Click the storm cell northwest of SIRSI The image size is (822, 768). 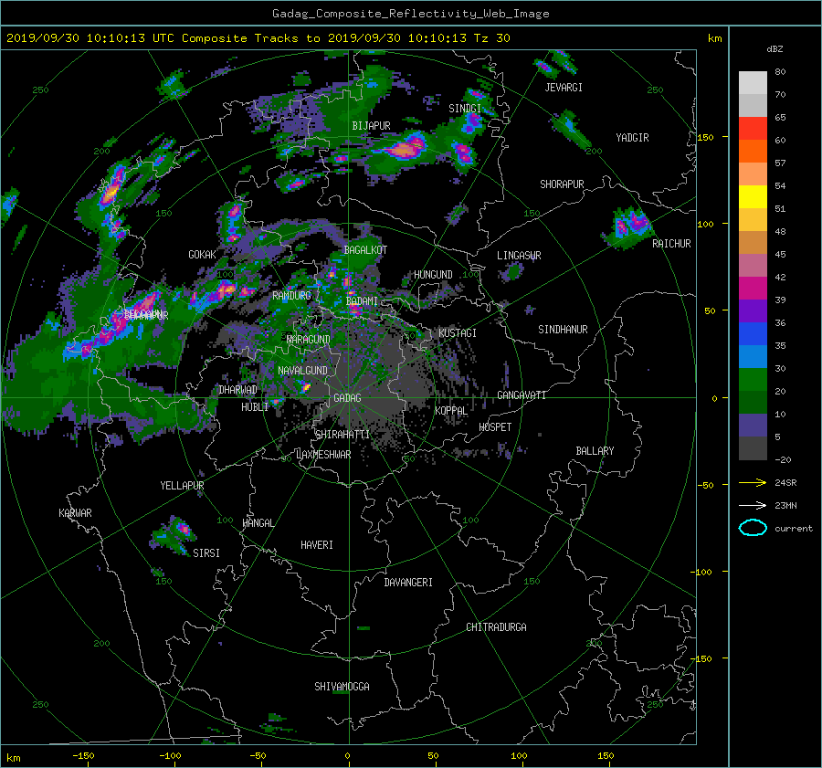pyautogui.click(x=174, y=533)
